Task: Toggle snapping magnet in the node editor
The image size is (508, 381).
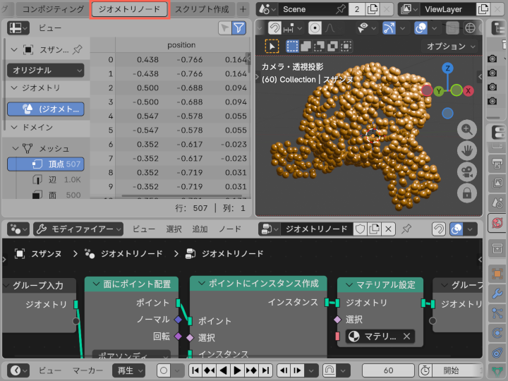Action: click(438, 229)
